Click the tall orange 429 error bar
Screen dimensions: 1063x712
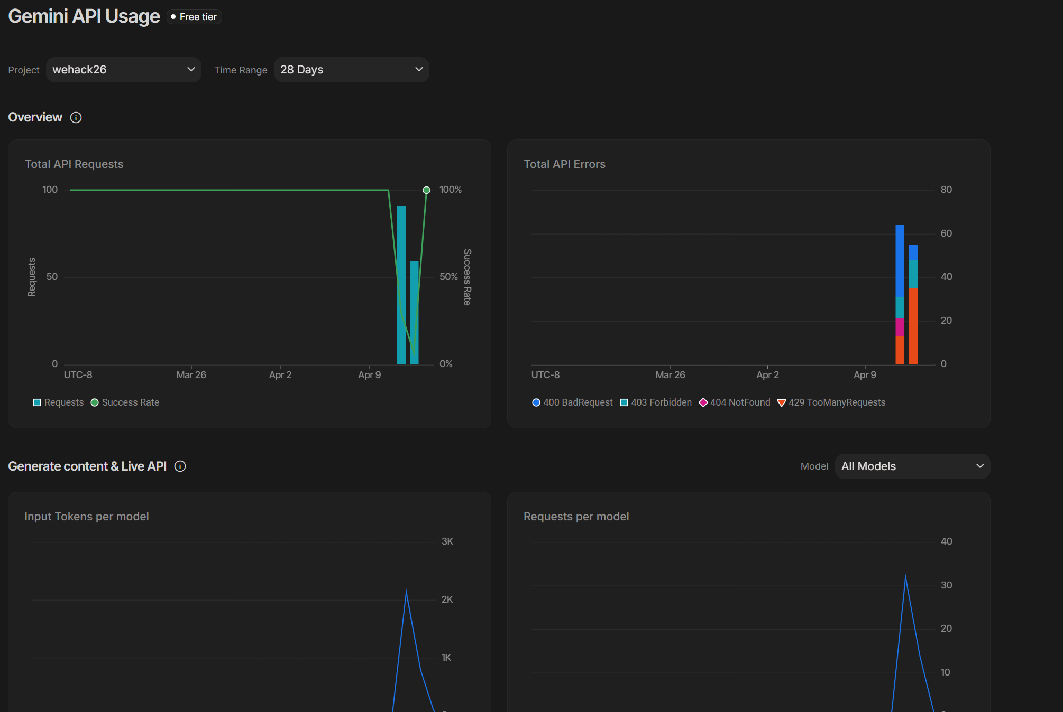[x=913, y=326]
